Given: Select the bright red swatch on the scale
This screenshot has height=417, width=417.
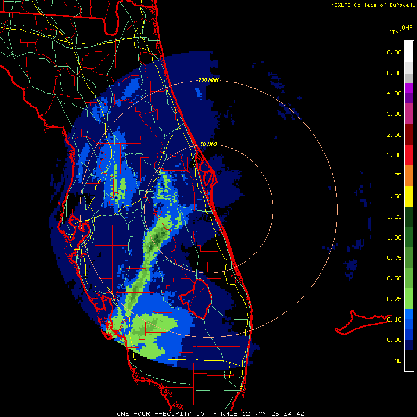Looking at the screenshot, I should [x=409, y=155].
